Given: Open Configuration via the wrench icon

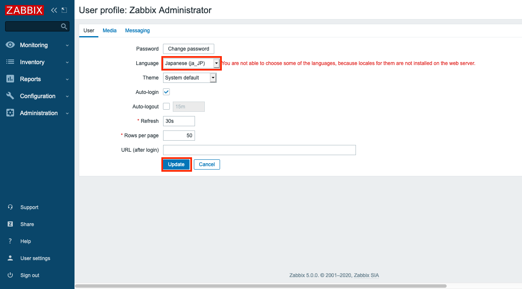Looking at the screenshot, I should 11,96.
